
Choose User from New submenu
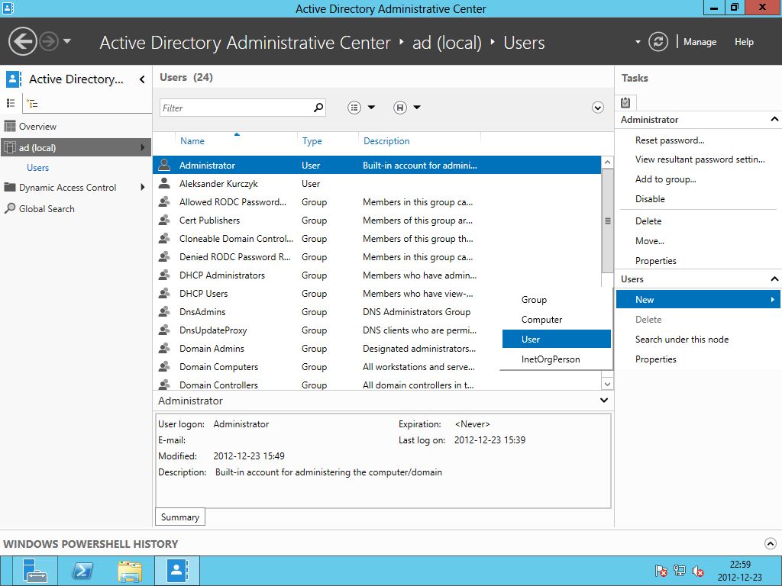556,340
